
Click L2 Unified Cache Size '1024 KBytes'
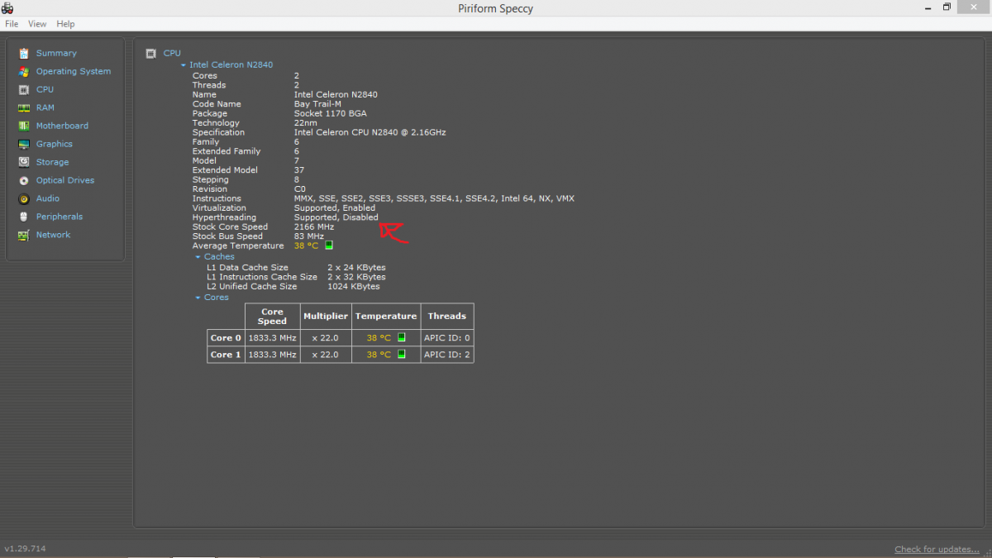(x=354, y=287)
